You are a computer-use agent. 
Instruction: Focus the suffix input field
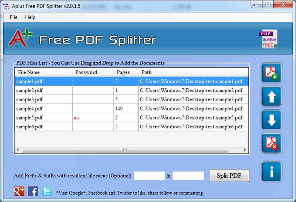(x=188, y=176)
